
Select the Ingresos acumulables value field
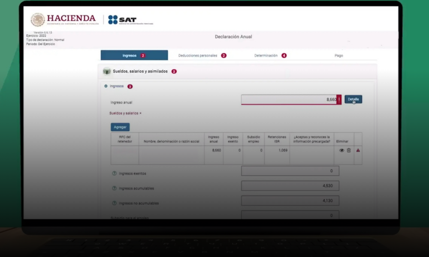tap(290, 185)
